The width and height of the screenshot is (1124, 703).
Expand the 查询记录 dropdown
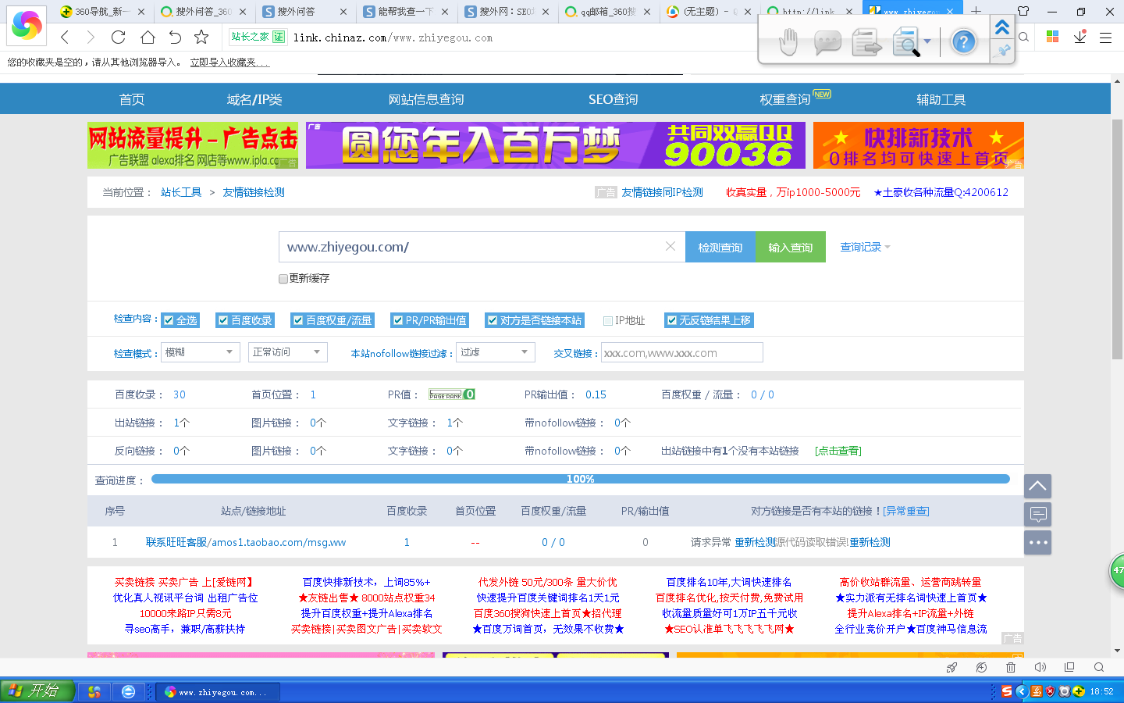click(x=865, y=247)
